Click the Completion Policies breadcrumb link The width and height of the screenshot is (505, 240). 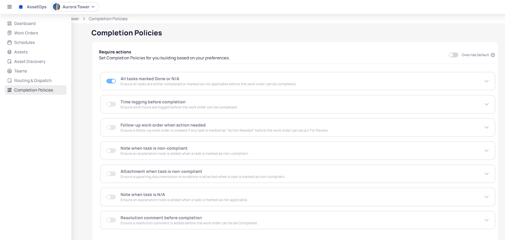click(x=108, y=19)
